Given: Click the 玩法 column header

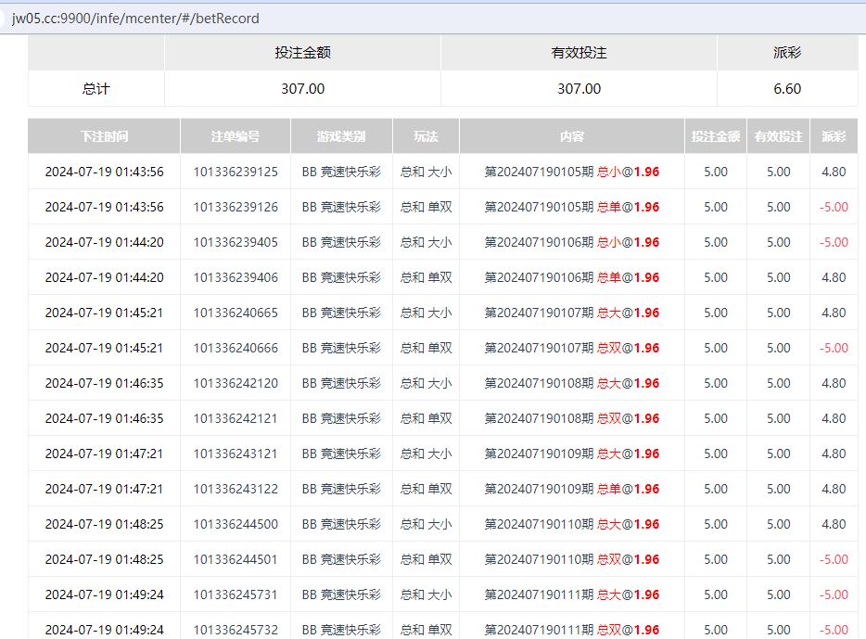Looking at the screenshot, I should pyautogui.click(x=426, y=136).
